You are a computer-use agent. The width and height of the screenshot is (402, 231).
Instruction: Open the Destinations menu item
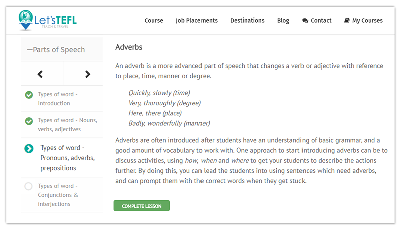(247, 20)
